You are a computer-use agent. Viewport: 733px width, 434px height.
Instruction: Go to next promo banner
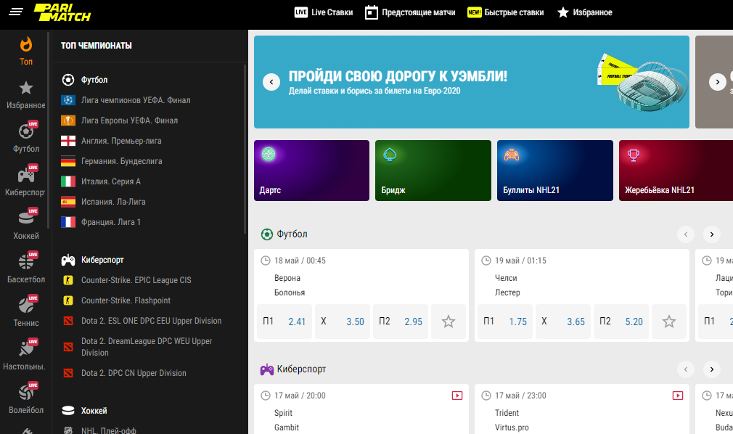(718, 82)
